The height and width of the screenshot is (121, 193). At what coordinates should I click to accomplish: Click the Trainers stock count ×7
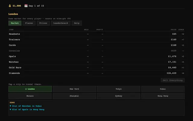[183, 40]
